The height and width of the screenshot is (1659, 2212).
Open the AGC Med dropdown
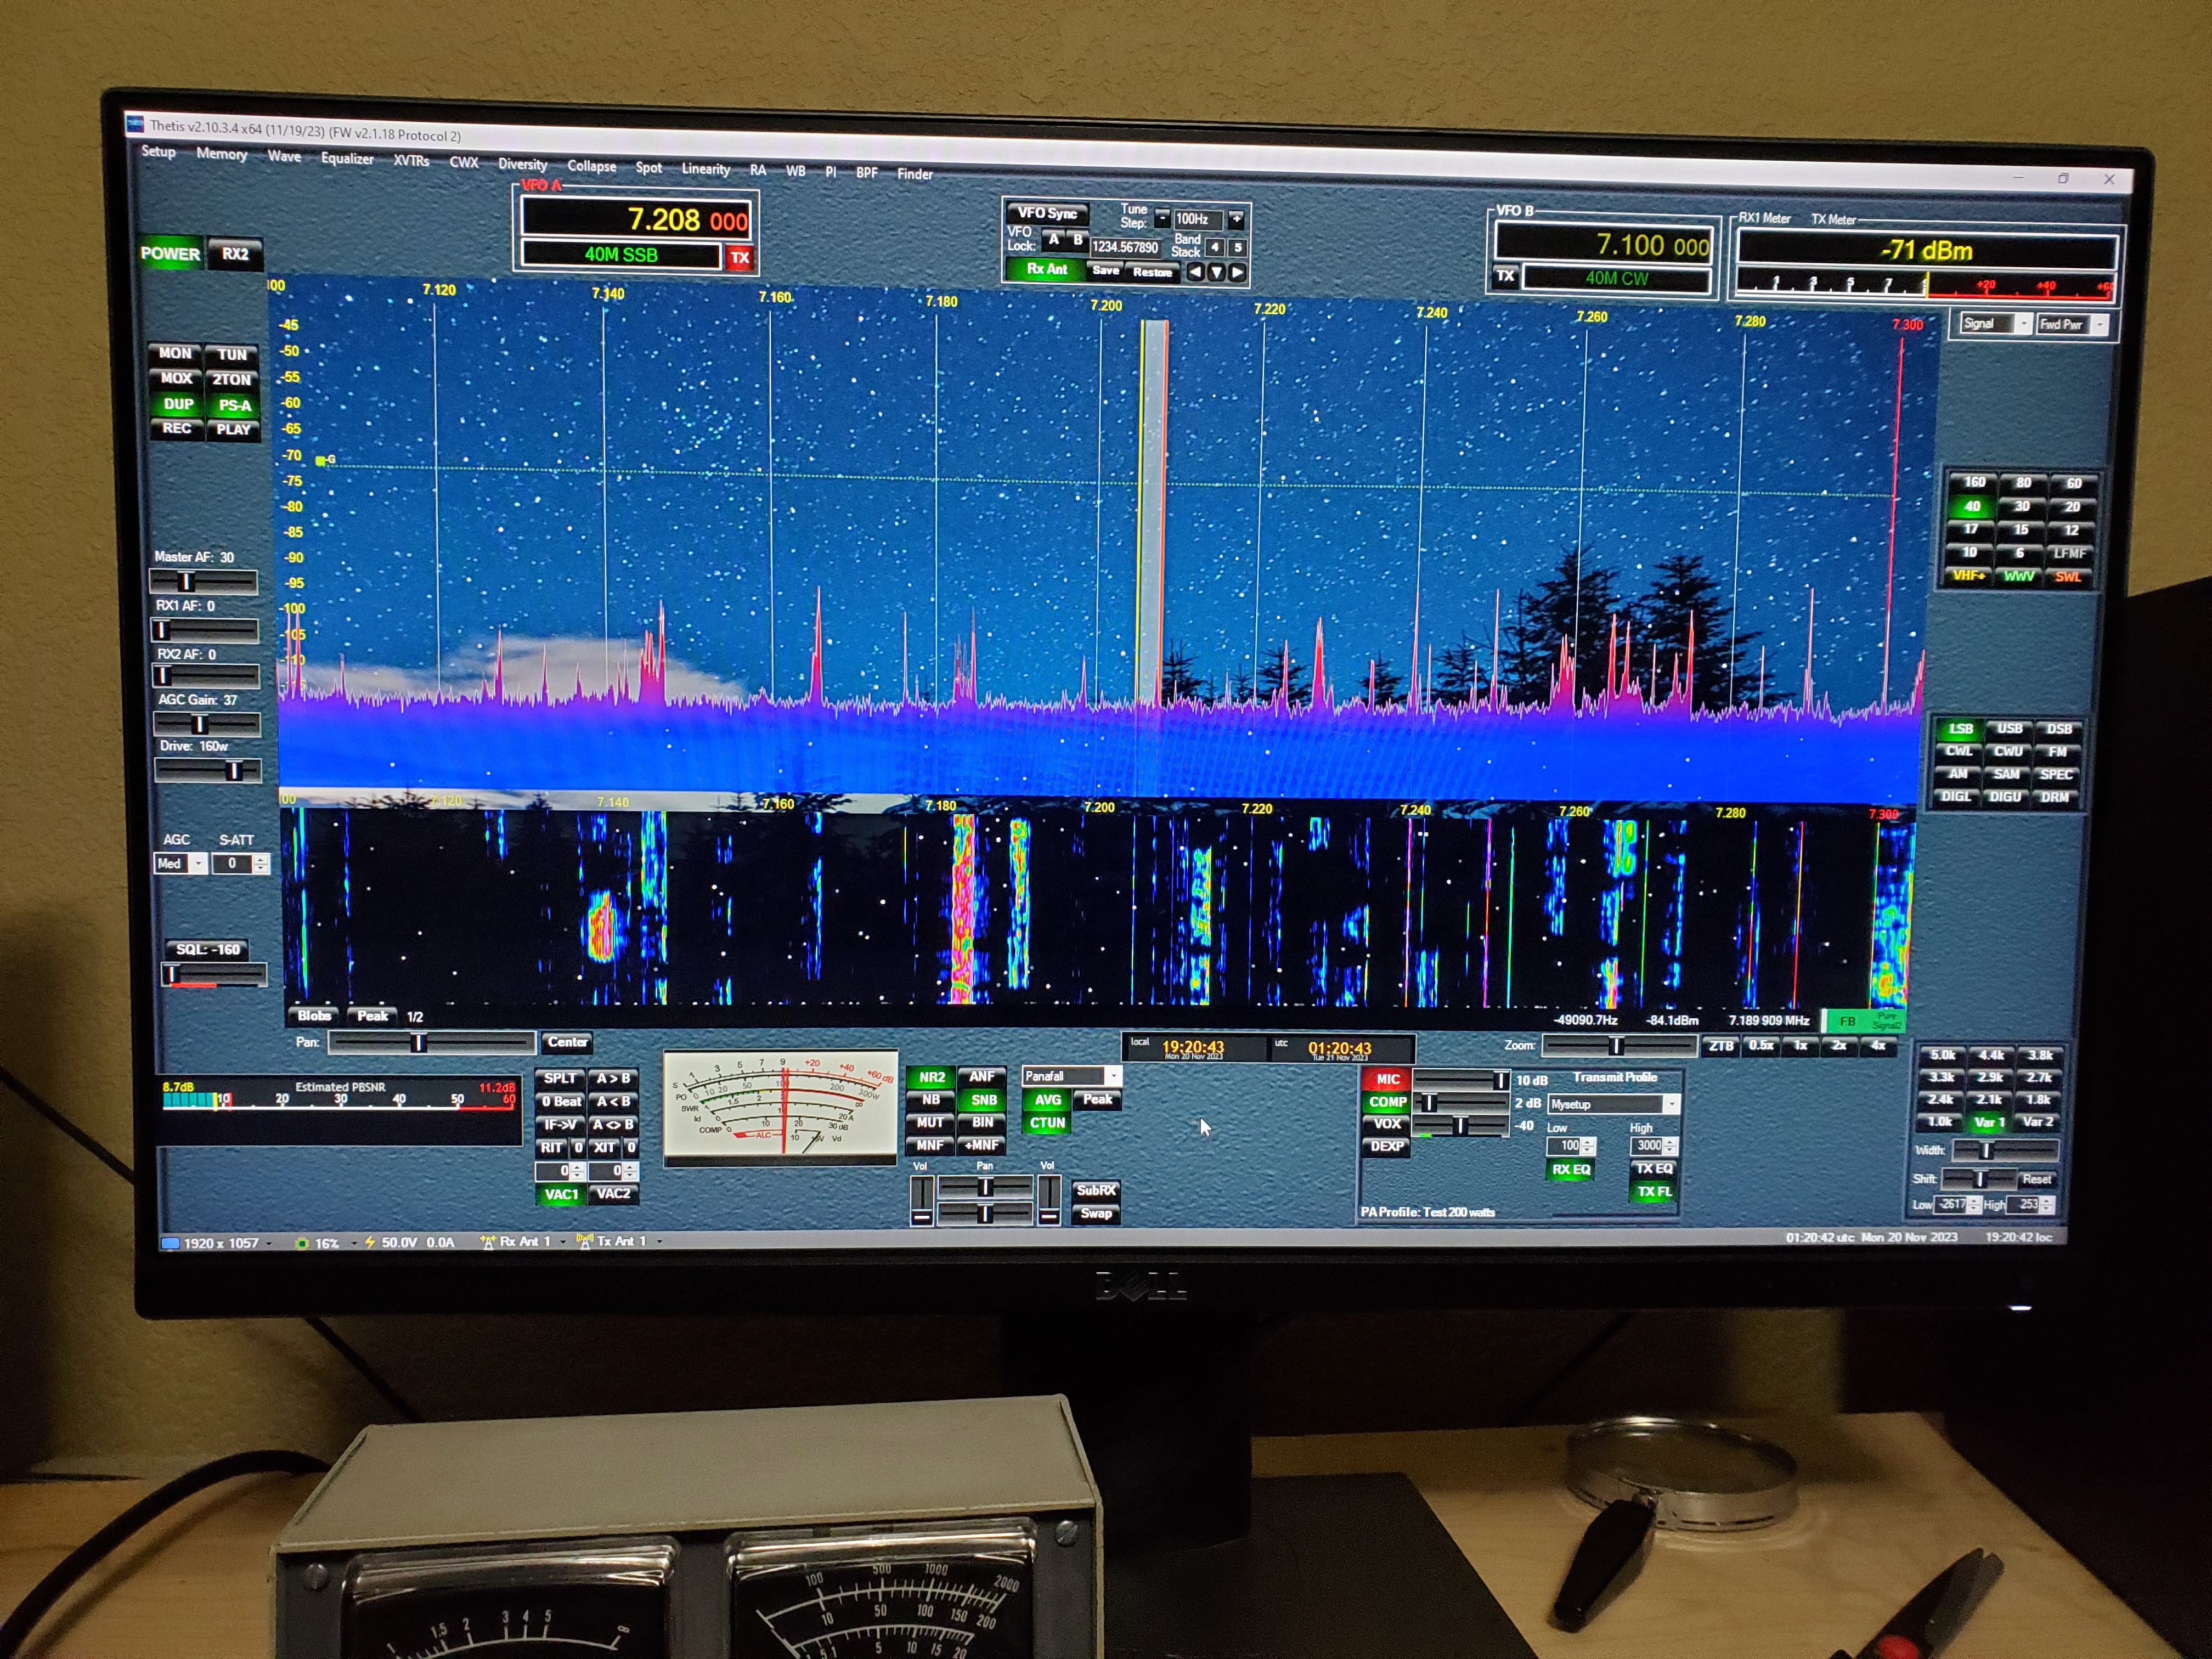click(198, 864)
